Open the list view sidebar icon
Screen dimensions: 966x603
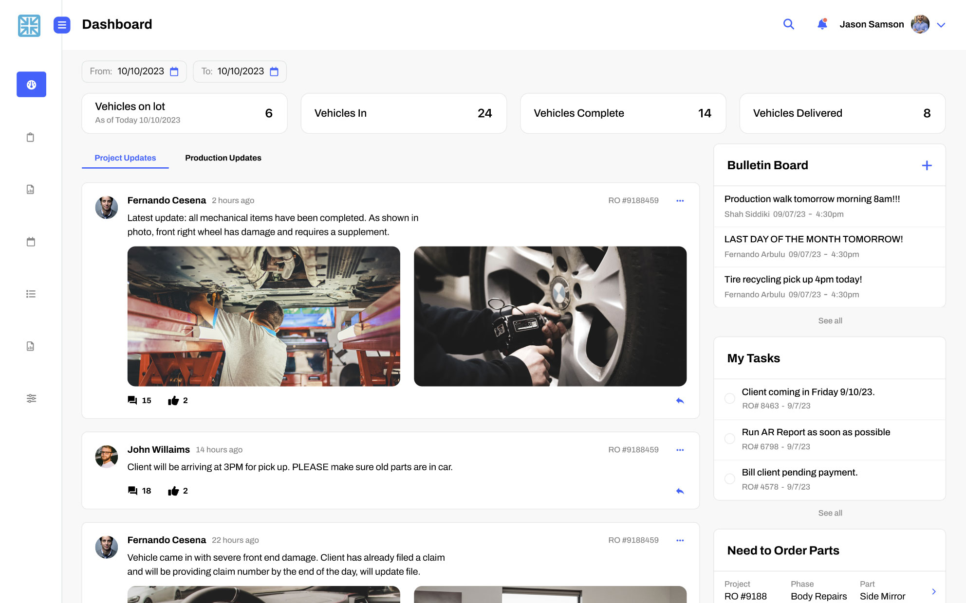click(x=31, y=294)
